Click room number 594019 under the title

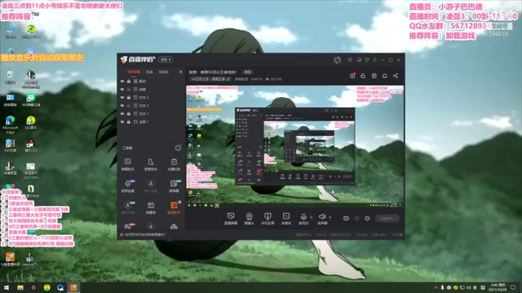coord(256,79)
